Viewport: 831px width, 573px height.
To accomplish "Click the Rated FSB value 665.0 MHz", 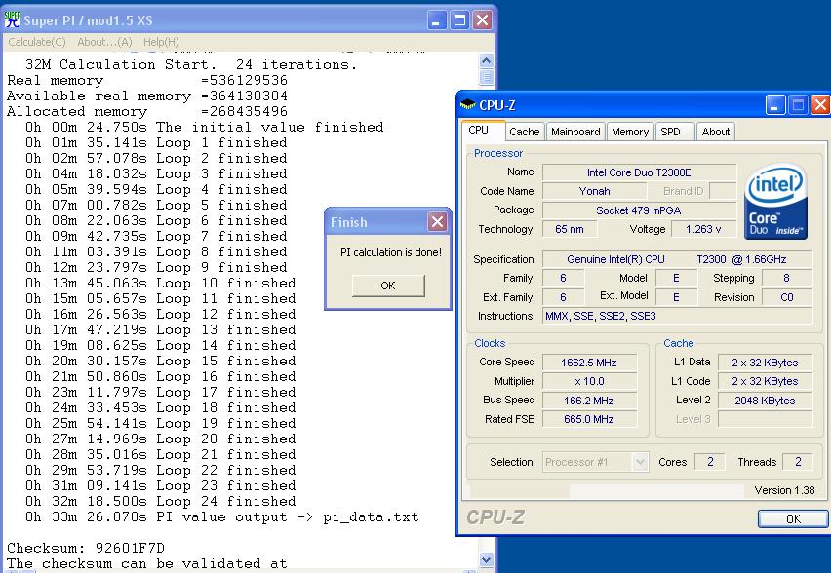I will coord(589,419).
